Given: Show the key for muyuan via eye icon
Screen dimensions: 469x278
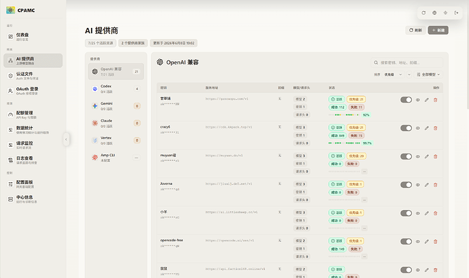Looking at the screenshot, I should tap(418, 156).
